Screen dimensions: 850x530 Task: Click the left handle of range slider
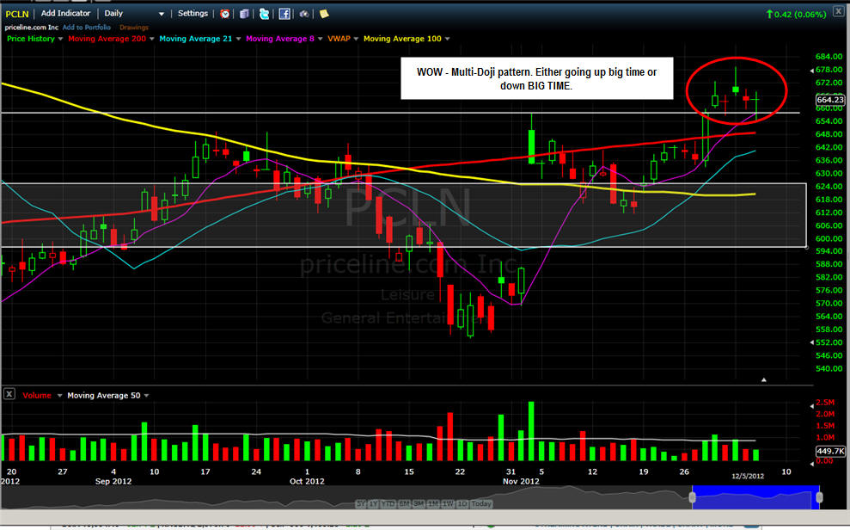[692, 496]
